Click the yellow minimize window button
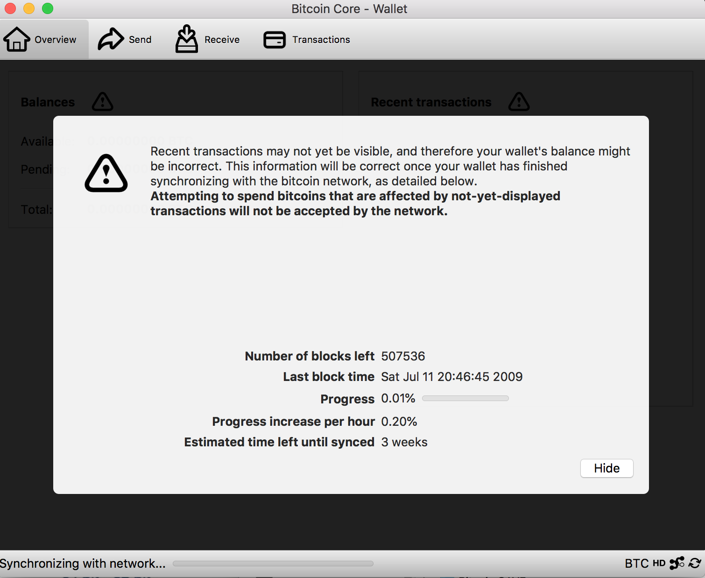Viewport: 705px width, 578px height. tap(29, 8)
